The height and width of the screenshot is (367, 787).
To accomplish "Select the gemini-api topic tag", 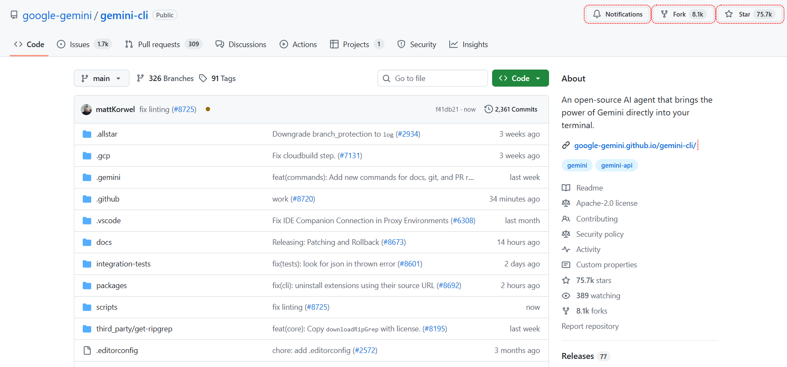I will click(616, 165).
